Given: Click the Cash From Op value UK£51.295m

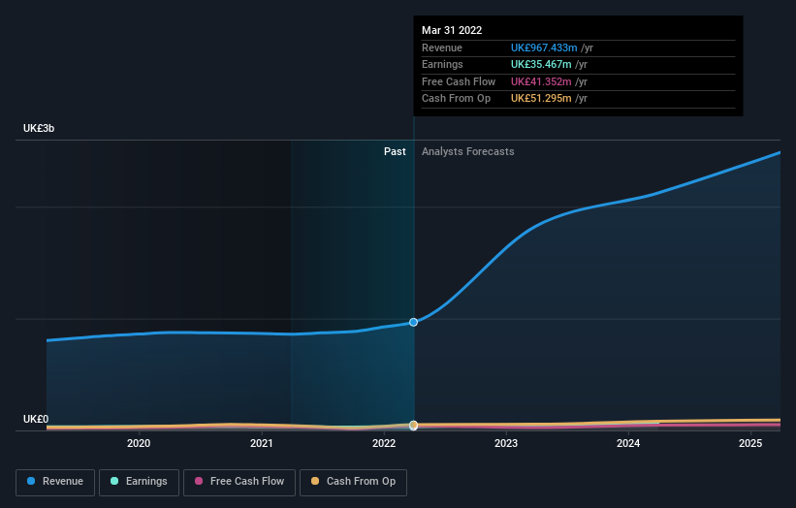Looking at the screenshot, I should pos(541,99).
